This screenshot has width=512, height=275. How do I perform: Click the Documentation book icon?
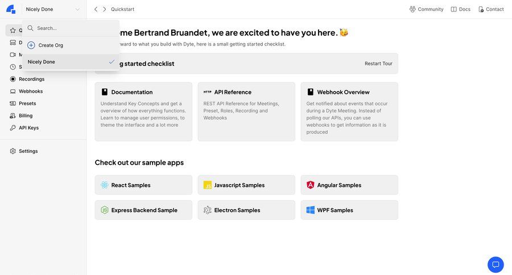coord(105,92)
